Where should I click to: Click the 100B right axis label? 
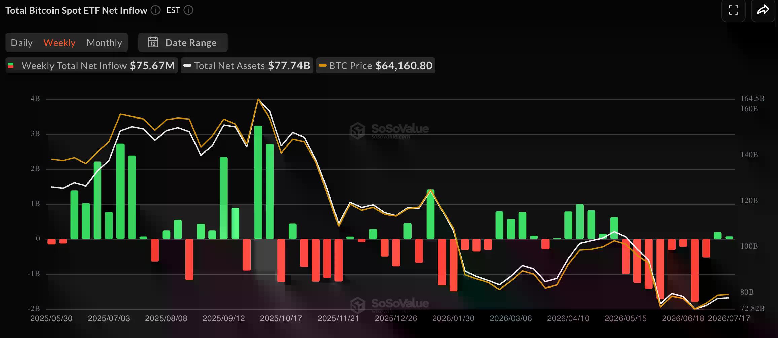[x=749, y=246]
